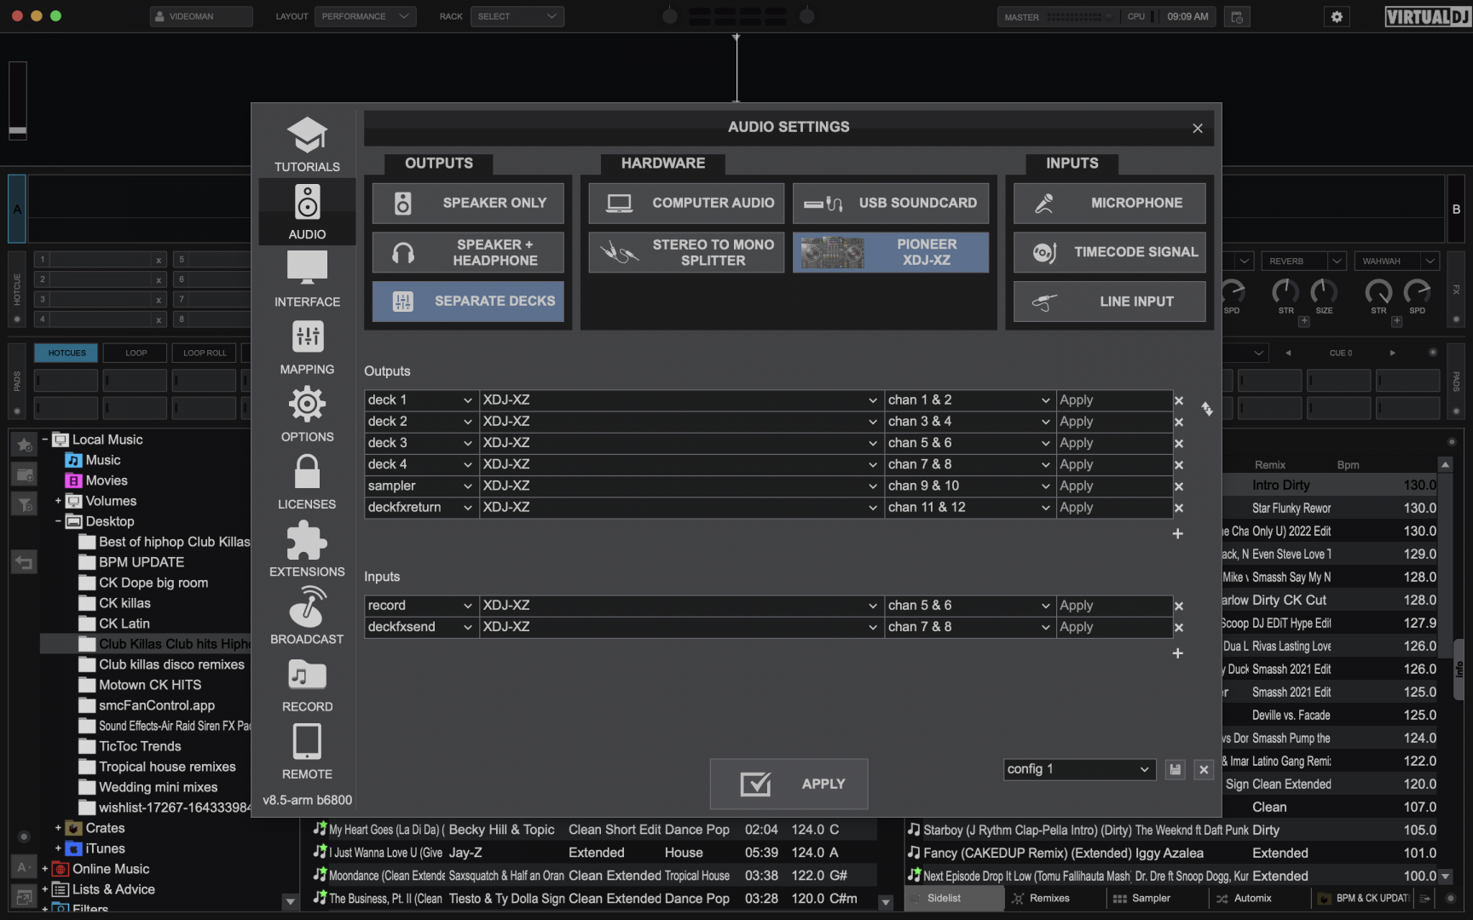1473x920 pixels.
Task: Open the Interface settings section
Action: [307, 279]
